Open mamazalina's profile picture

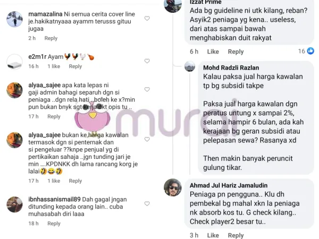pyautogui.click(x=14, y=19)
